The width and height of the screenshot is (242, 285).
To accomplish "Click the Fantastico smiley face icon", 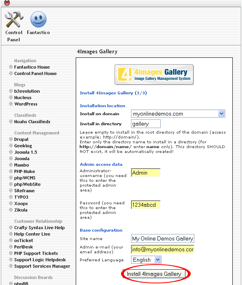I will click(38, 19).
